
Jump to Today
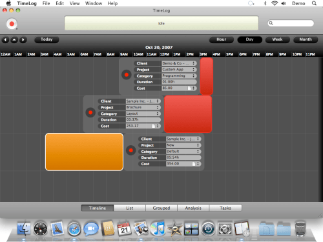coord(47,39)
